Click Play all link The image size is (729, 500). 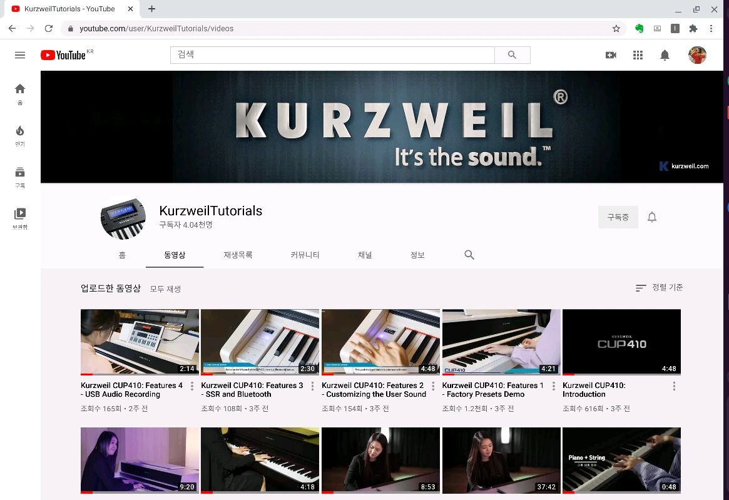[166, 289]
